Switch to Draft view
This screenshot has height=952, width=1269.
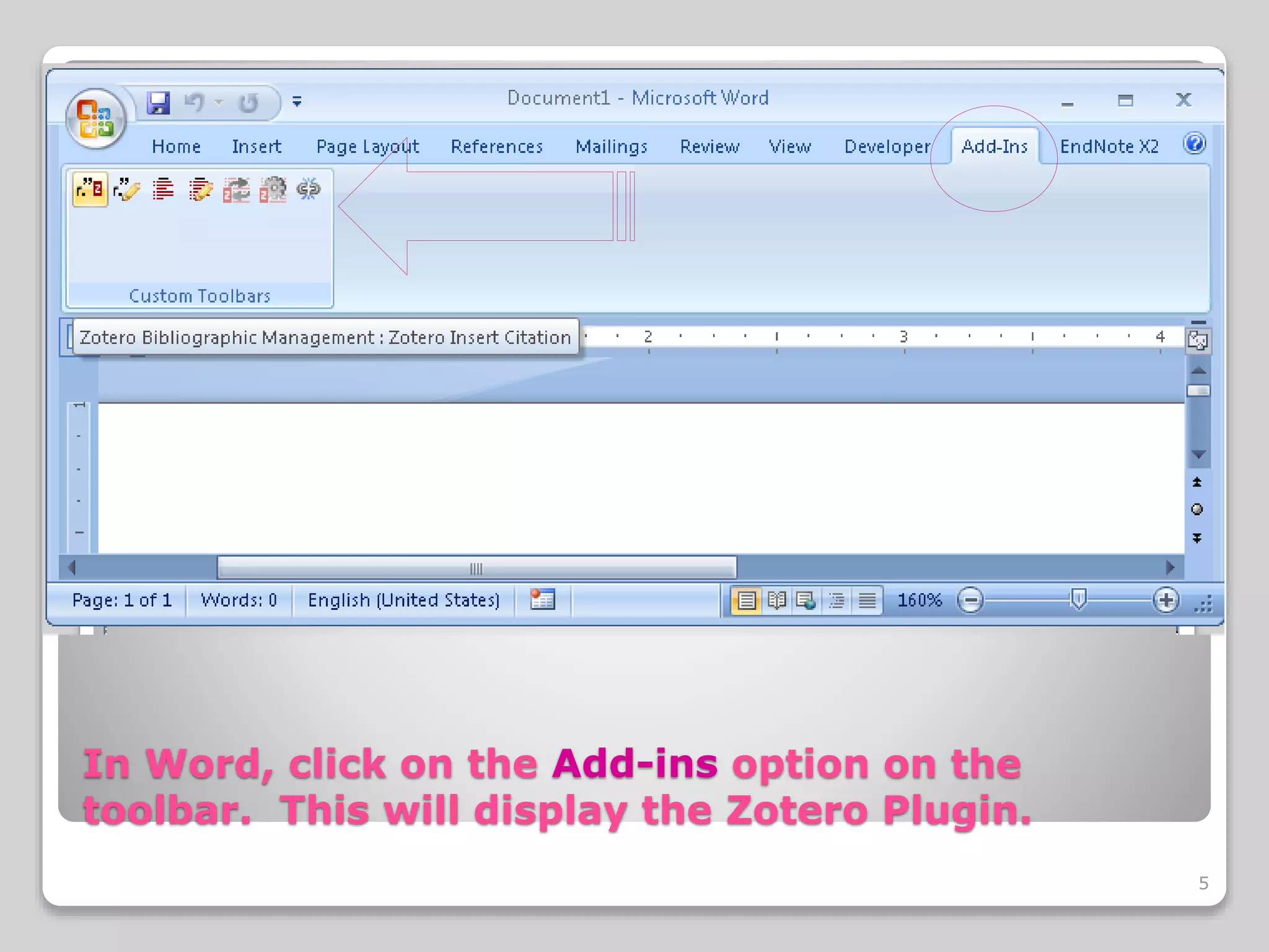(867, 600)
